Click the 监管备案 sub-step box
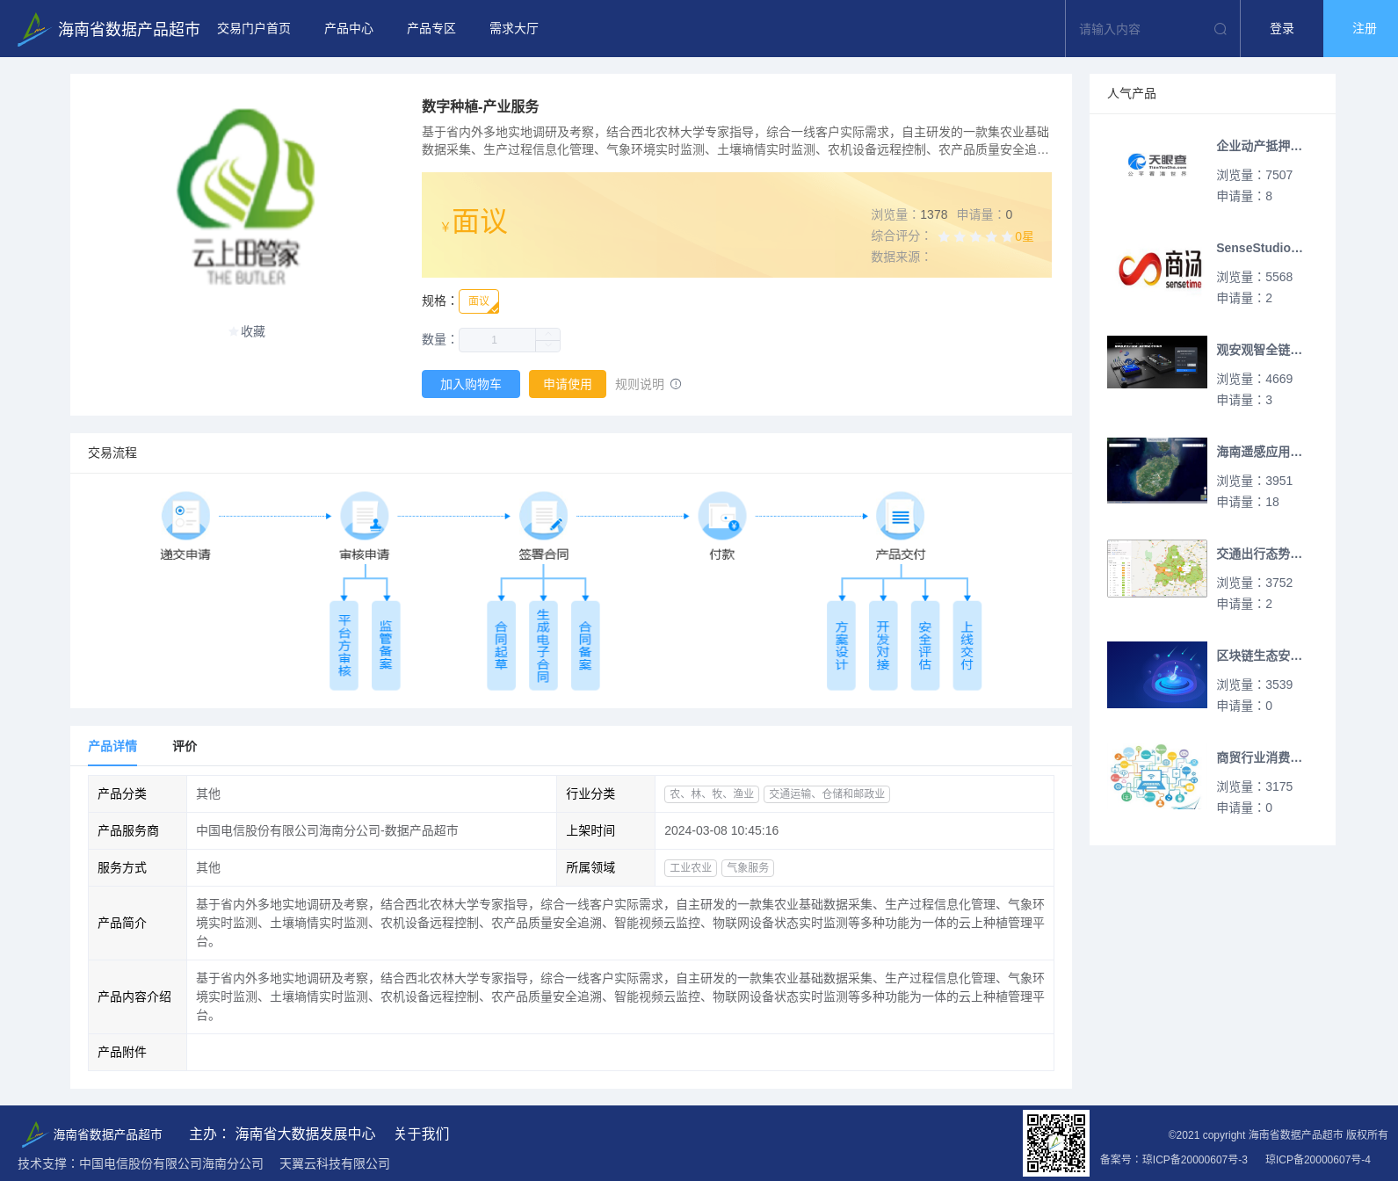 [x=386, y=646]
